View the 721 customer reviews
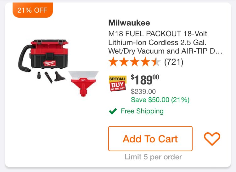 pyautogui.click(x=174, y=62)
